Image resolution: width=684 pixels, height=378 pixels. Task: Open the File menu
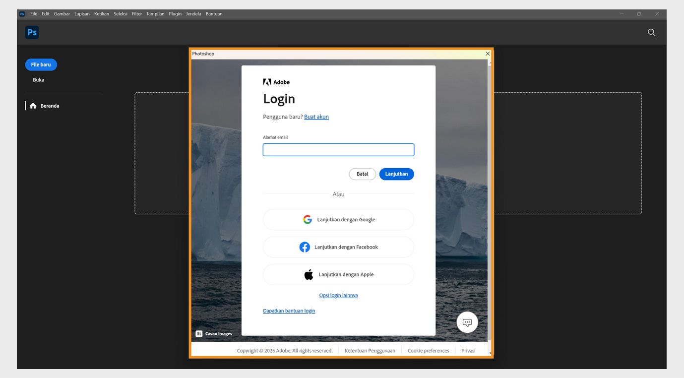(x=33, y=13)
